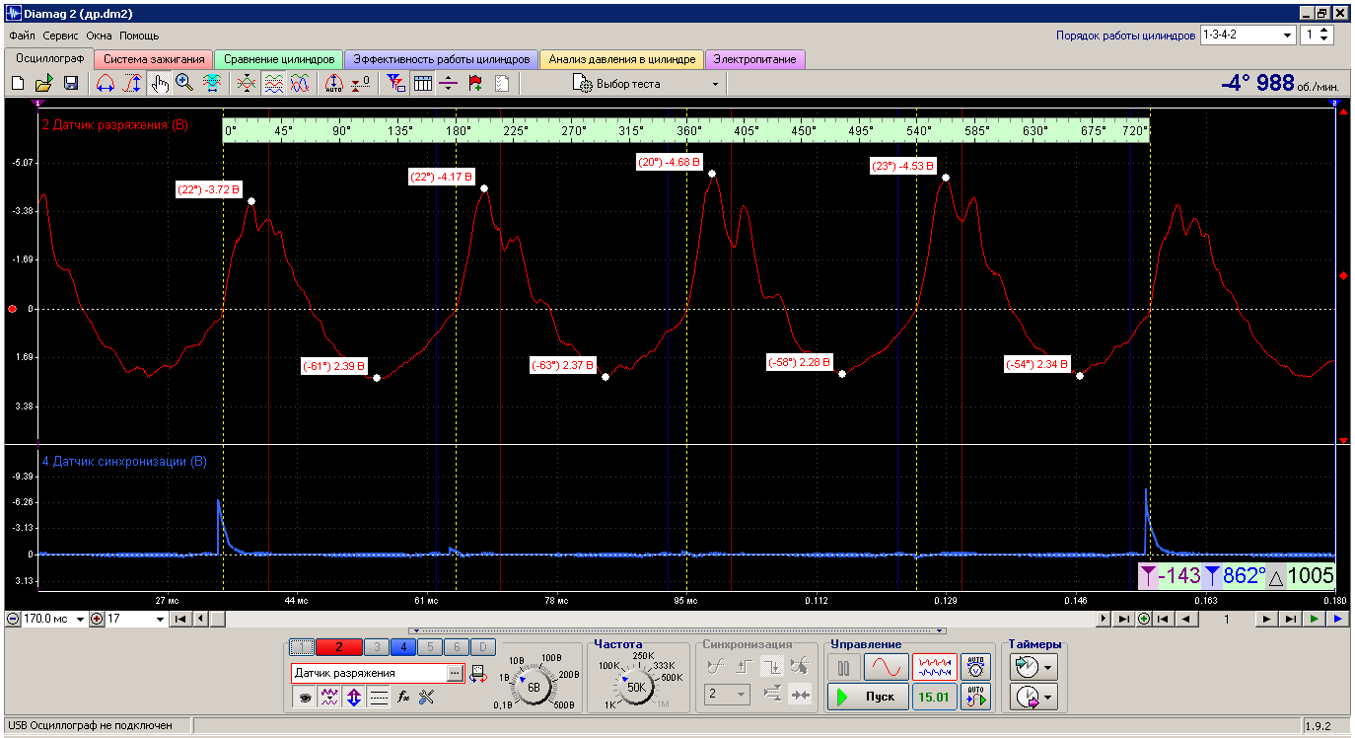Screen dimensions: 1355x738
Task: Switch to the Анализ давления в цилиндре tab
Action: coord(622,59)
